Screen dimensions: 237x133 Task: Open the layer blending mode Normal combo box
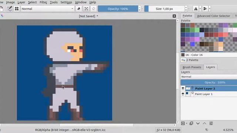click(209, 76)
